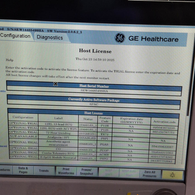Open status dropdown for CO license
The width and height of the screenshot is (195, 195).
[87, 150]
